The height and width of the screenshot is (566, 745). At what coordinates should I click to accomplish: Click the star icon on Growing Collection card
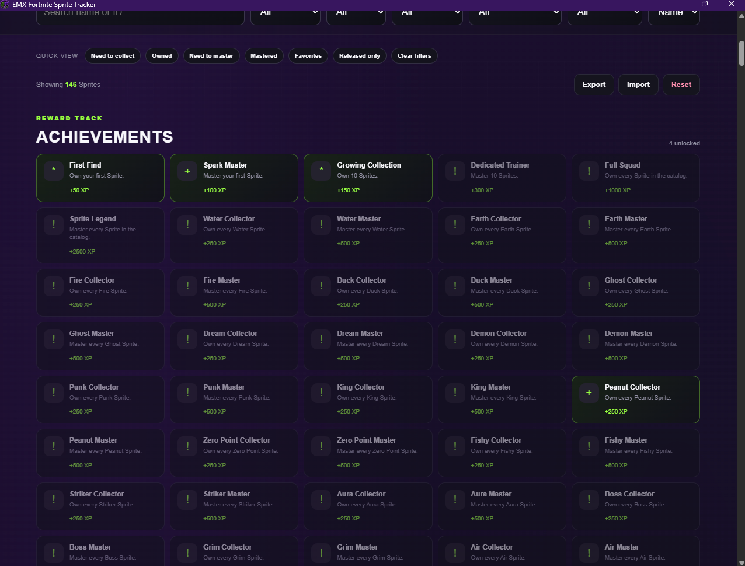(321, 171)
